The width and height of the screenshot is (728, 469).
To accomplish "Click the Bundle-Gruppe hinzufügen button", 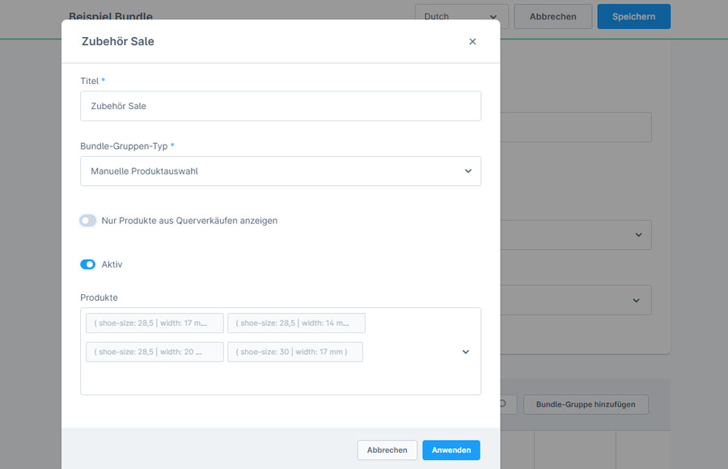I will pos(585,404).
